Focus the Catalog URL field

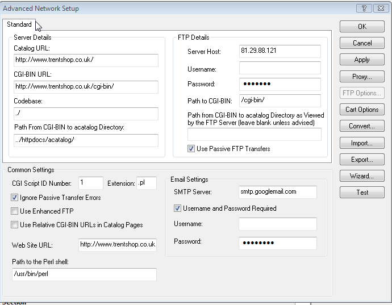tap(86, 60)
